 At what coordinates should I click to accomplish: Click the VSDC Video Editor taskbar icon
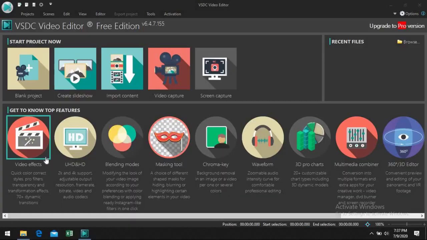[x=85, y=234]
